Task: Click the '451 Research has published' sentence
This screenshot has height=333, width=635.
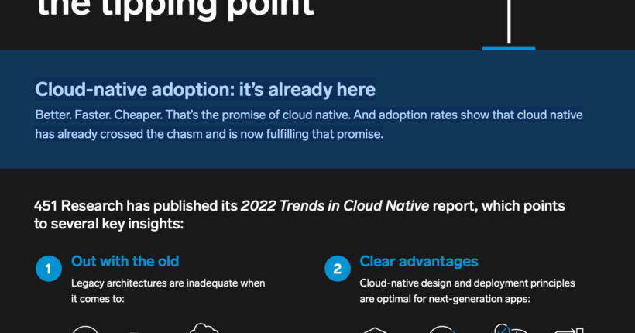Action: (x=299, y=215)
